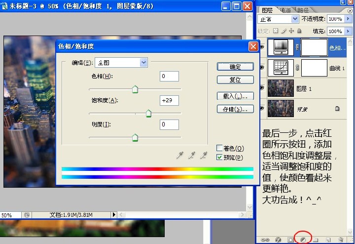Hide the 曲线 1 layer via eye icon
Screen dimensions: 355x244
(262, 68)
